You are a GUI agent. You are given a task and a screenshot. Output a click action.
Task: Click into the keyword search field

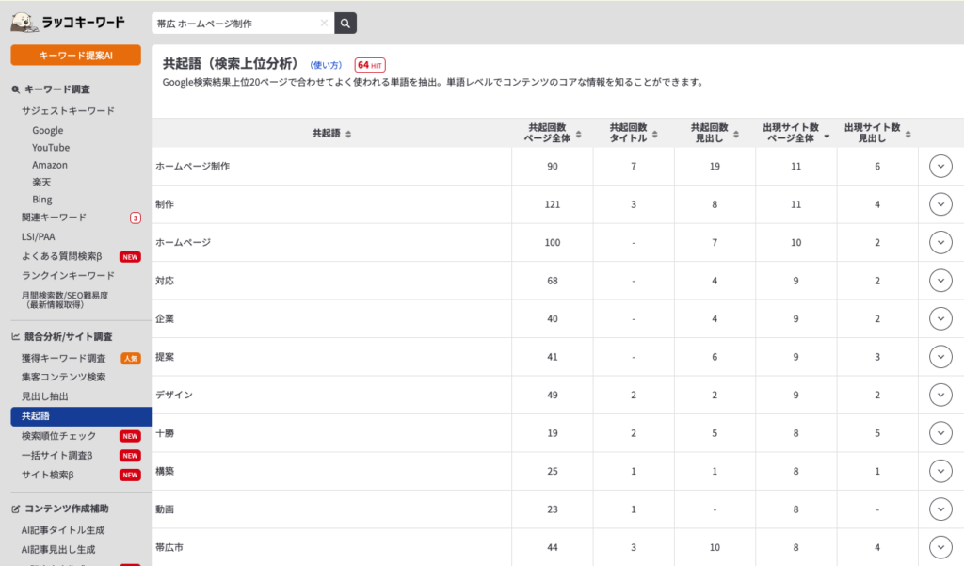tap(235, 24)
